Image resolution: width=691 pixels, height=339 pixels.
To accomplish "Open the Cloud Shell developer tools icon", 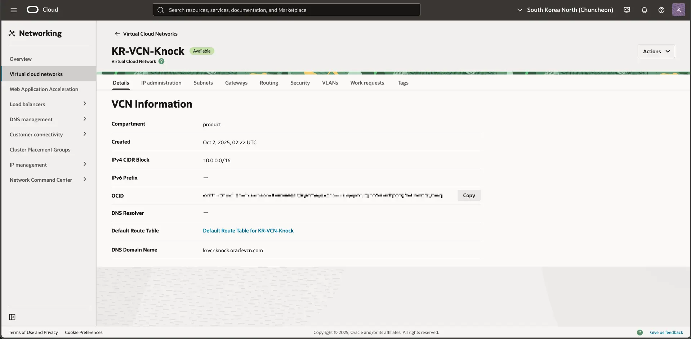I will pos(627,10).
